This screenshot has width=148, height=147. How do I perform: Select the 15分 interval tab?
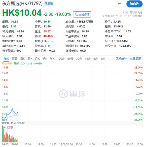(88, 59)
